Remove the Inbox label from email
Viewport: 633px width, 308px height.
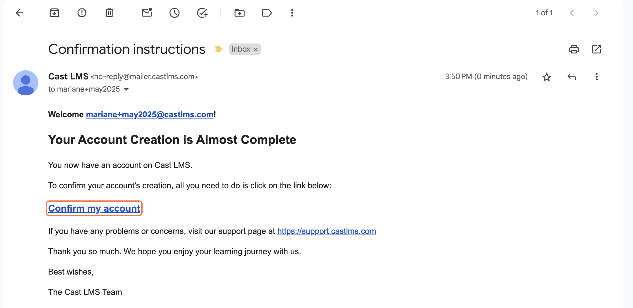pos(256,49)
